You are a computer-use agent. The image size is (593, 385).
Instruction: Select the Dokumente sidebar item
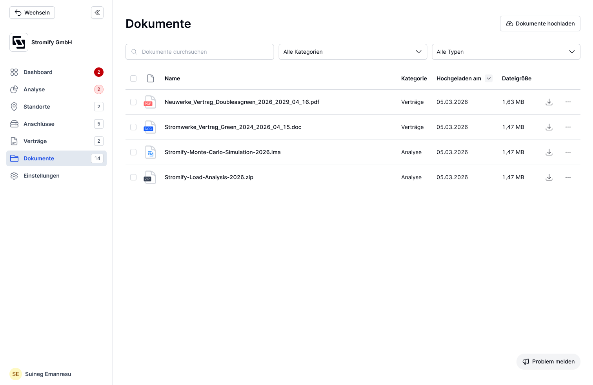[x=56, y=158]
